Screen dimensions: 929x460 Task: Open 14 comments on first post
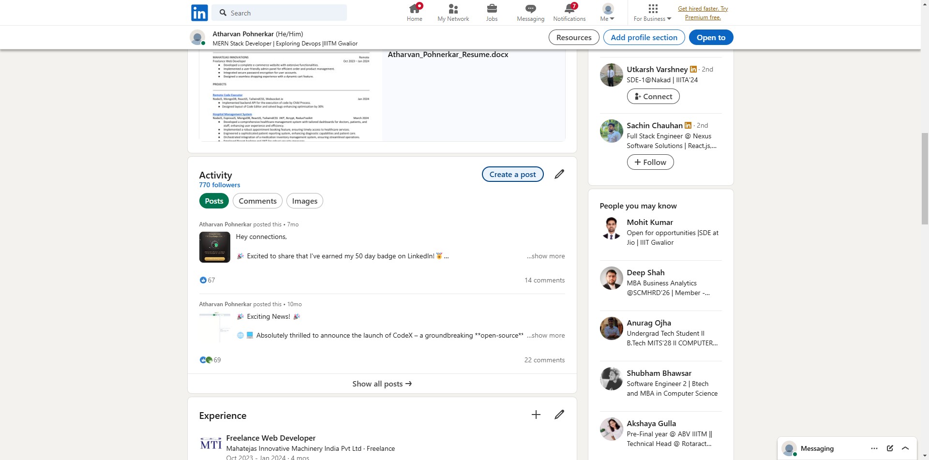point(544,280)
